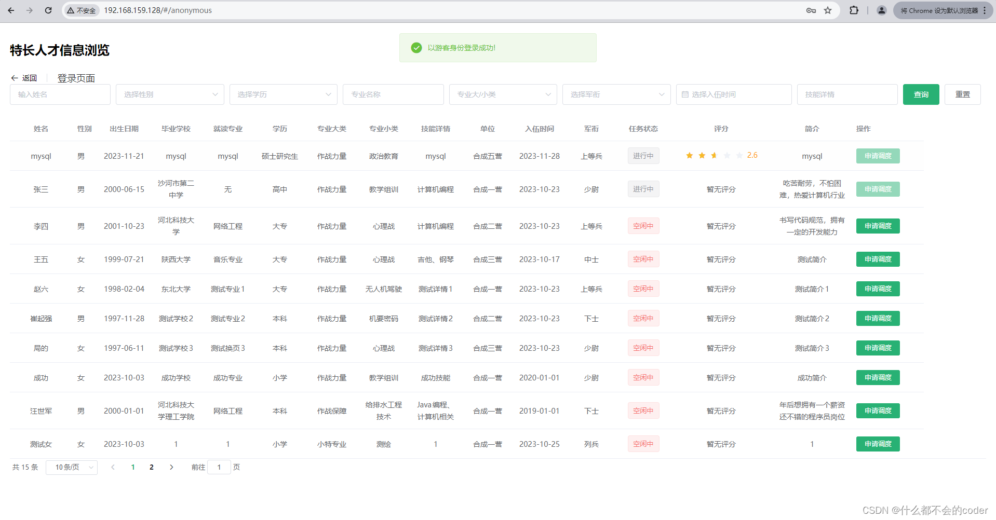
Task: Click the green success checkmark icon
Action: 416,48
